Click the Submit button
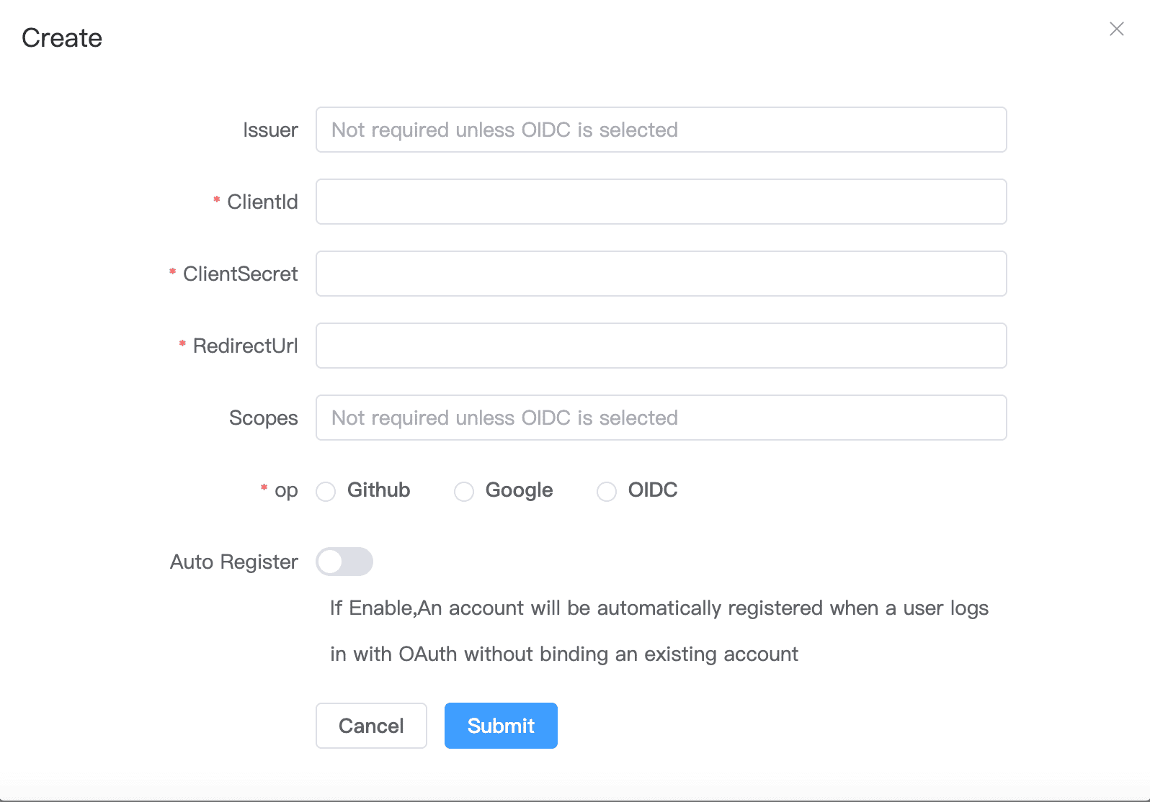1150x802 pixels. click(501, 726)
